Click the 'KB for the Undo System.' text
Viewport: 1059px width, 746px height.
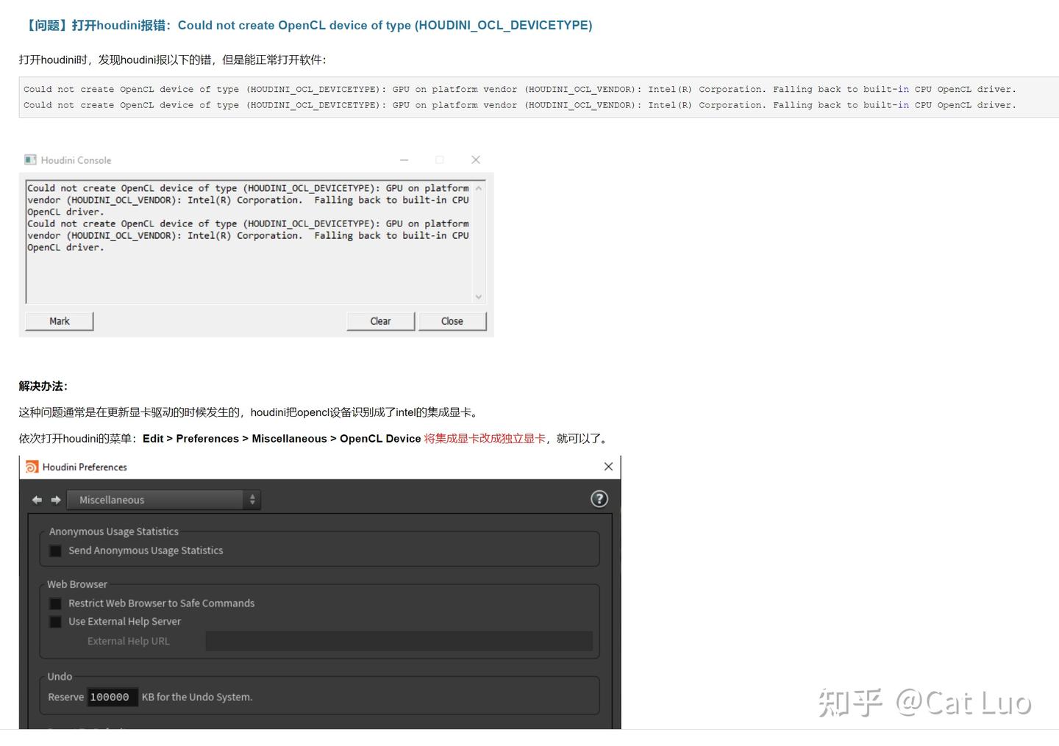click(197, 697)
